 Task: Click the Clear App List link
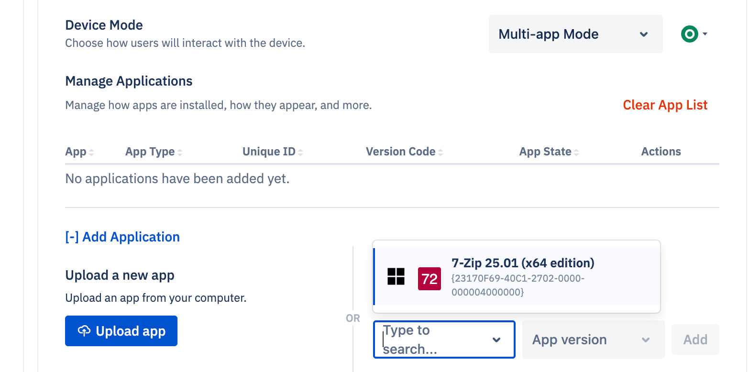point(665,105)
